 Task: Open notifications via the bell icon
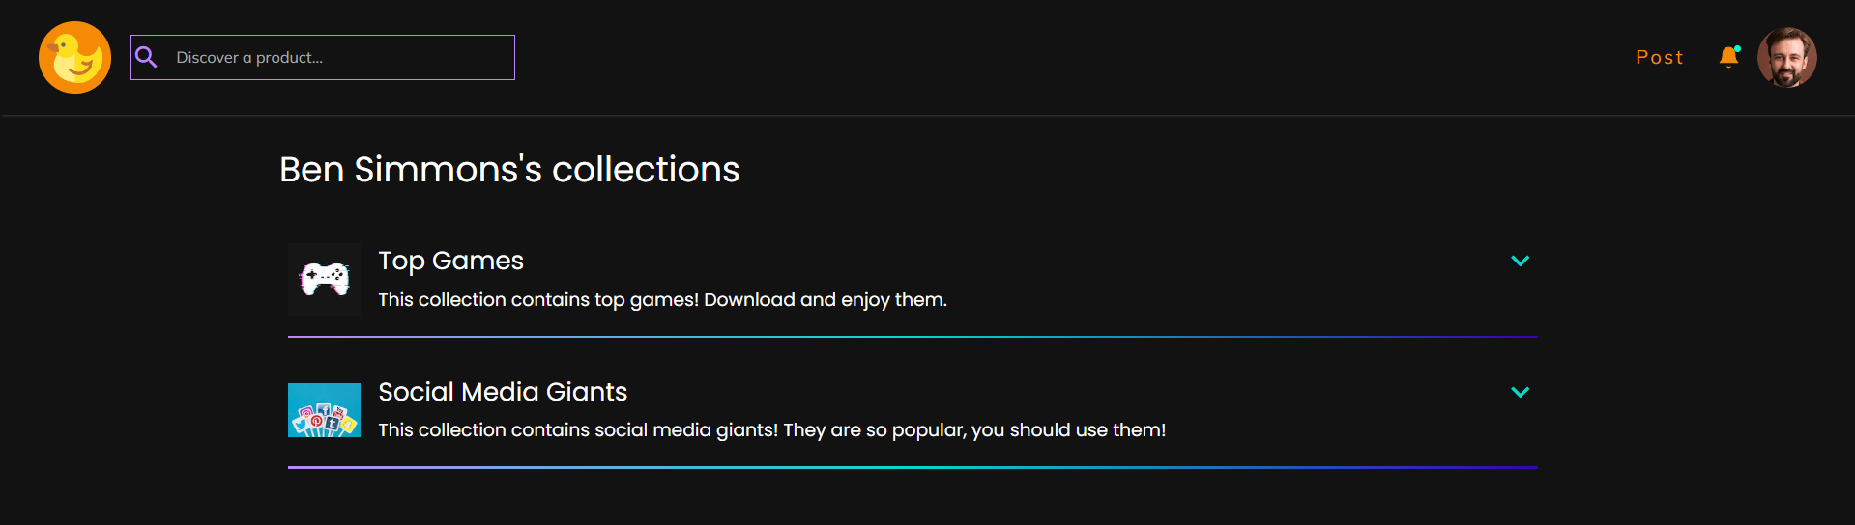click(1728, 58)
